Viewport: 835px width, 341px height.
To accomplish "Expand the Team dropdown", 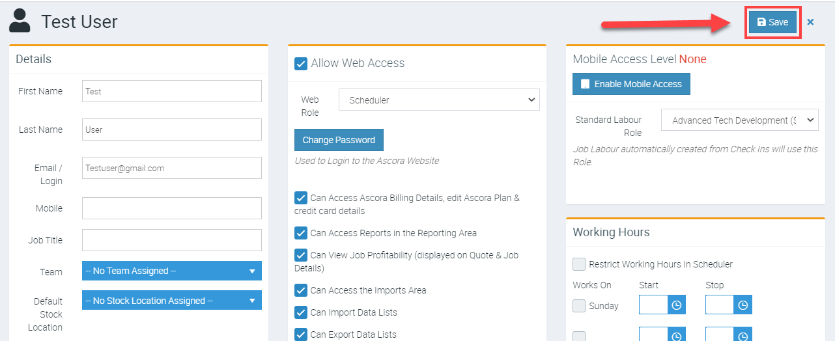I will (171, 271).
